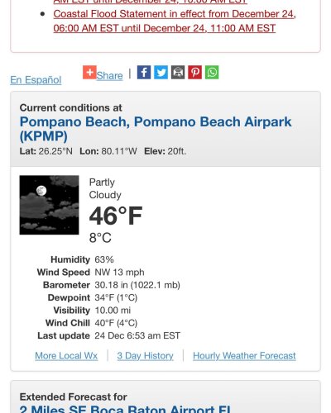Click the 46°F temperature reading
331x413 pixels.
[x=116, y=216]
